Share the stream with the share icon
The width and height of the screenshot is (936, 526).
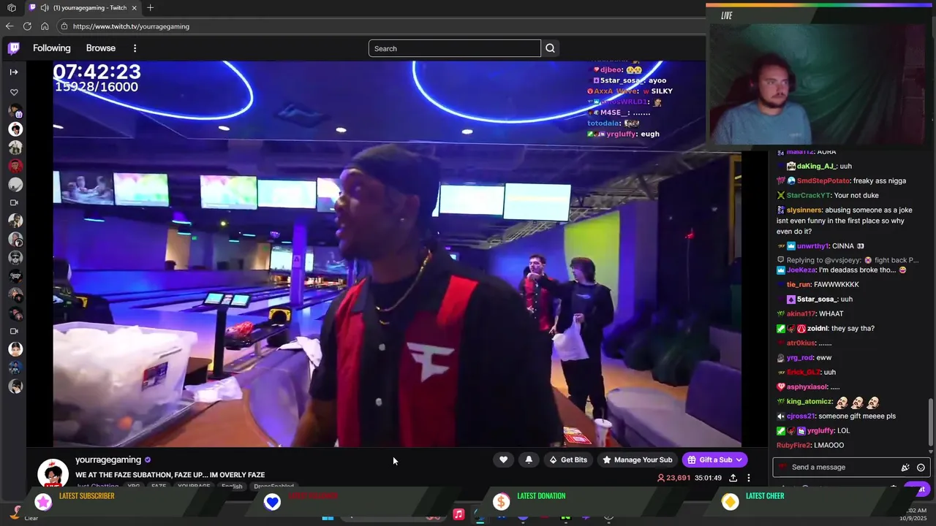pos(733,478)
